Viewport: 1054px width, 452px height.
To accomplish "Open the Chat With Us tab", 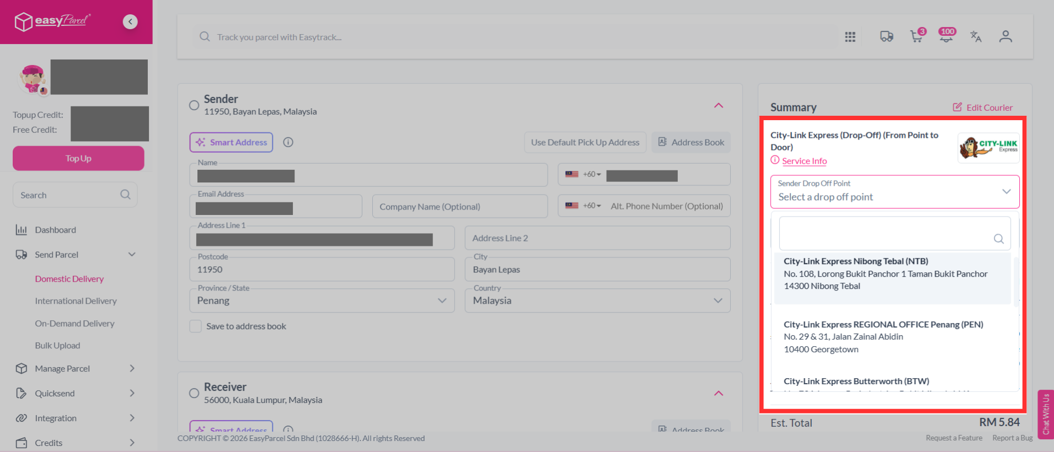I will pos(1046,415).
